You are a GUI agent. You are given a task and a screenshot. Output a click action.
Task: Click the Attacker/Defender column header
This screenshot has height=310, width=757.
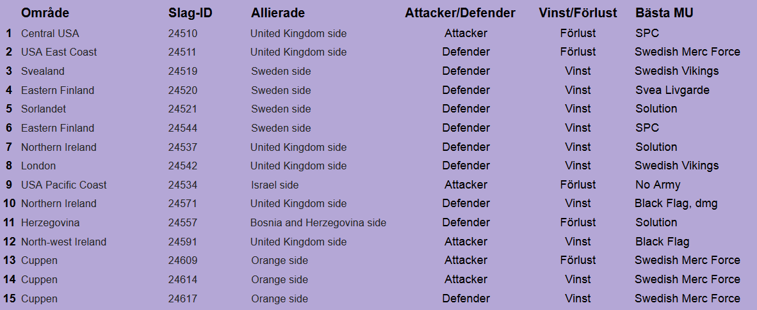[460, 13]
